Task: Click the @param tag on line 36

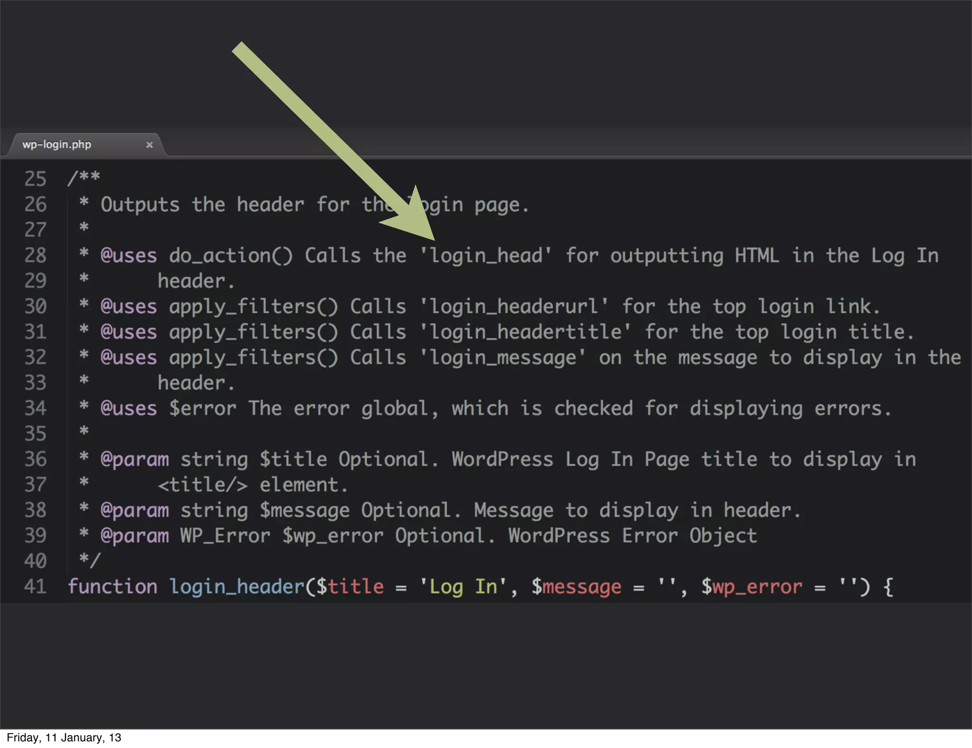Action: click(134, 459)
